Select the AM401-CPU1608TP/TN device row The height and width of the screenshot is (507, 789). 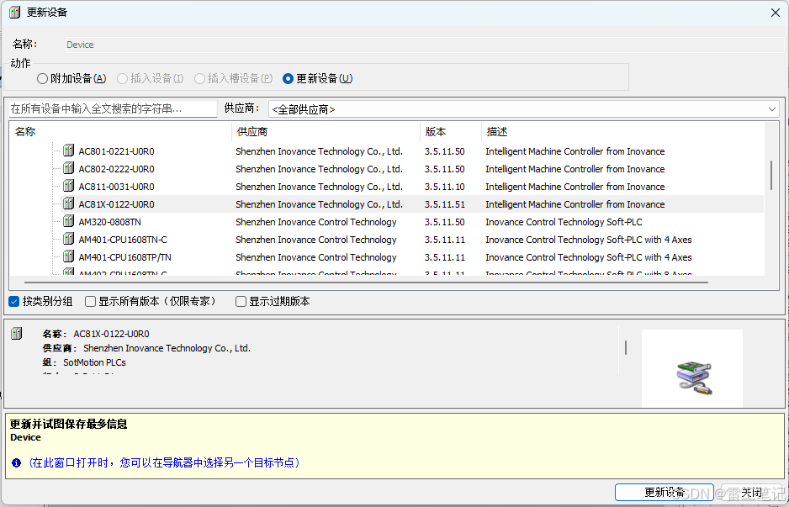[x=411, y=256]
